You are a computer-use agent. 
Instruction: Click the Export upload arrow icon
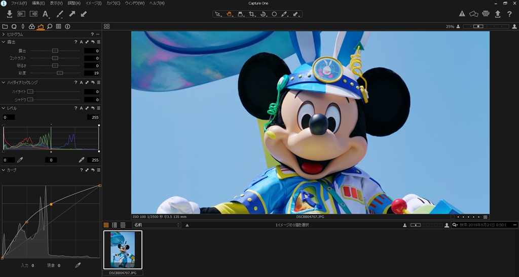click(498, 14)
